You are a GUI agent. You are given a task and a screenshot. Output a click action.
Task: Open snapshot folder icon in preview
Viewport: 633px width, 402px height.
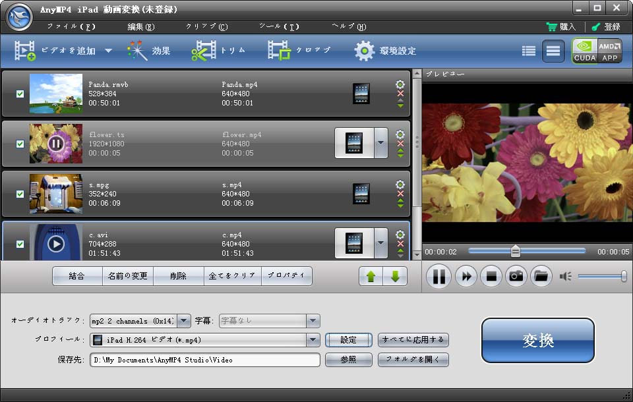click(541, 276)
